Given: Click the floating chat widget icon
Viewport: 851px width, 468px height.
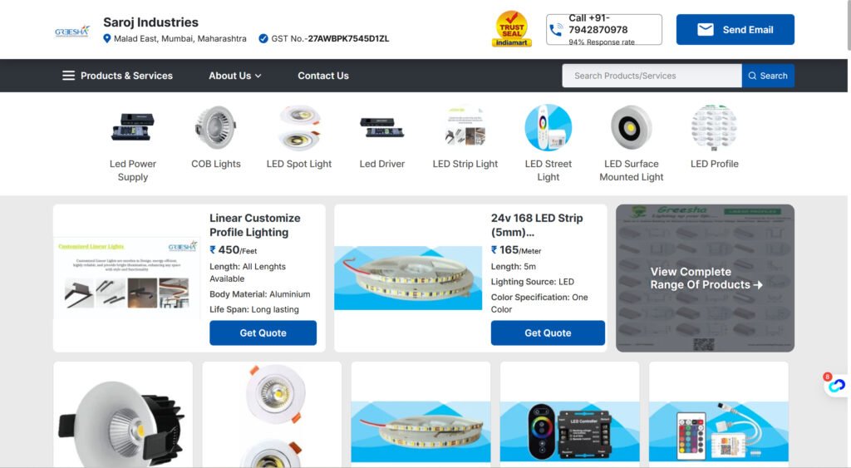Looking at the screenshot, I should point(836,386).
